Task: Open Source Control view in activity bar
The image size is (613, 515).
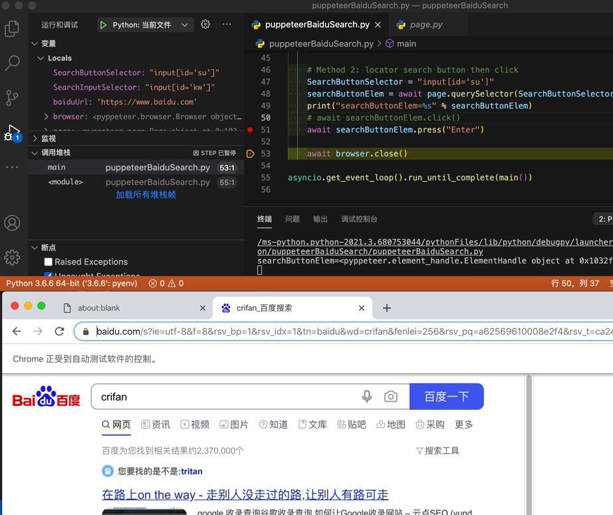Action: (12, 97)
